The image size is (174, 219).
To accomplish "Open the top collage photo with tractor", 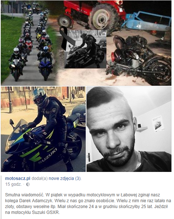I will click(x=86, y=43).
